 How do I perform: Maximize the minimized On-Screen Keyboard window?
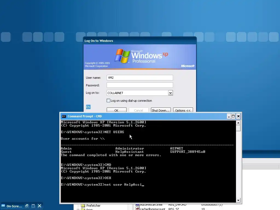33,206
